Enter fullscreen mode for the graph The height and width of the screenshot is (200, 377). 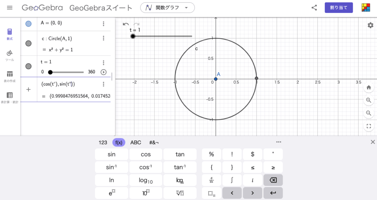pos(369,126)
